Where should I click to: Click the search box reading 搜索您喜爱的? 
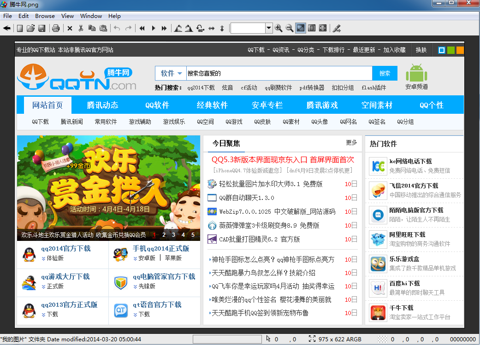click(x=279, y=73)
